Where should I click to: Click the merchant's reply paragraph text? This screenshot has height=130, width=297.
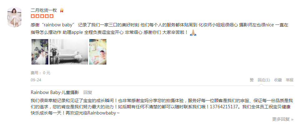point(162,107)
